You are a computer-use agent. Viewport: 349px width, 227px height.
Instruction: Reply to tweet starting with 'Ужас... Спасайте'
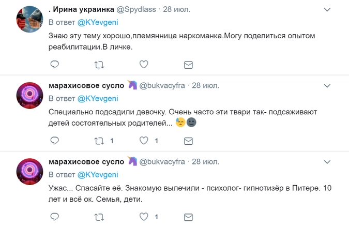pyautogui.click(x=54, y=216)
